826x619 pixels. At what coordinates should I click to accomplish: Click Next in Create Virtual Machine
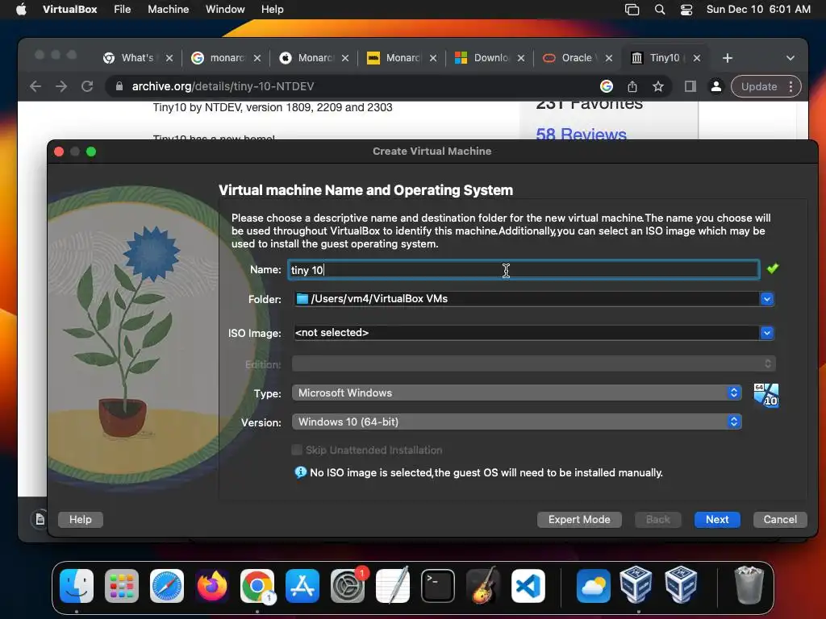point(717,520)
